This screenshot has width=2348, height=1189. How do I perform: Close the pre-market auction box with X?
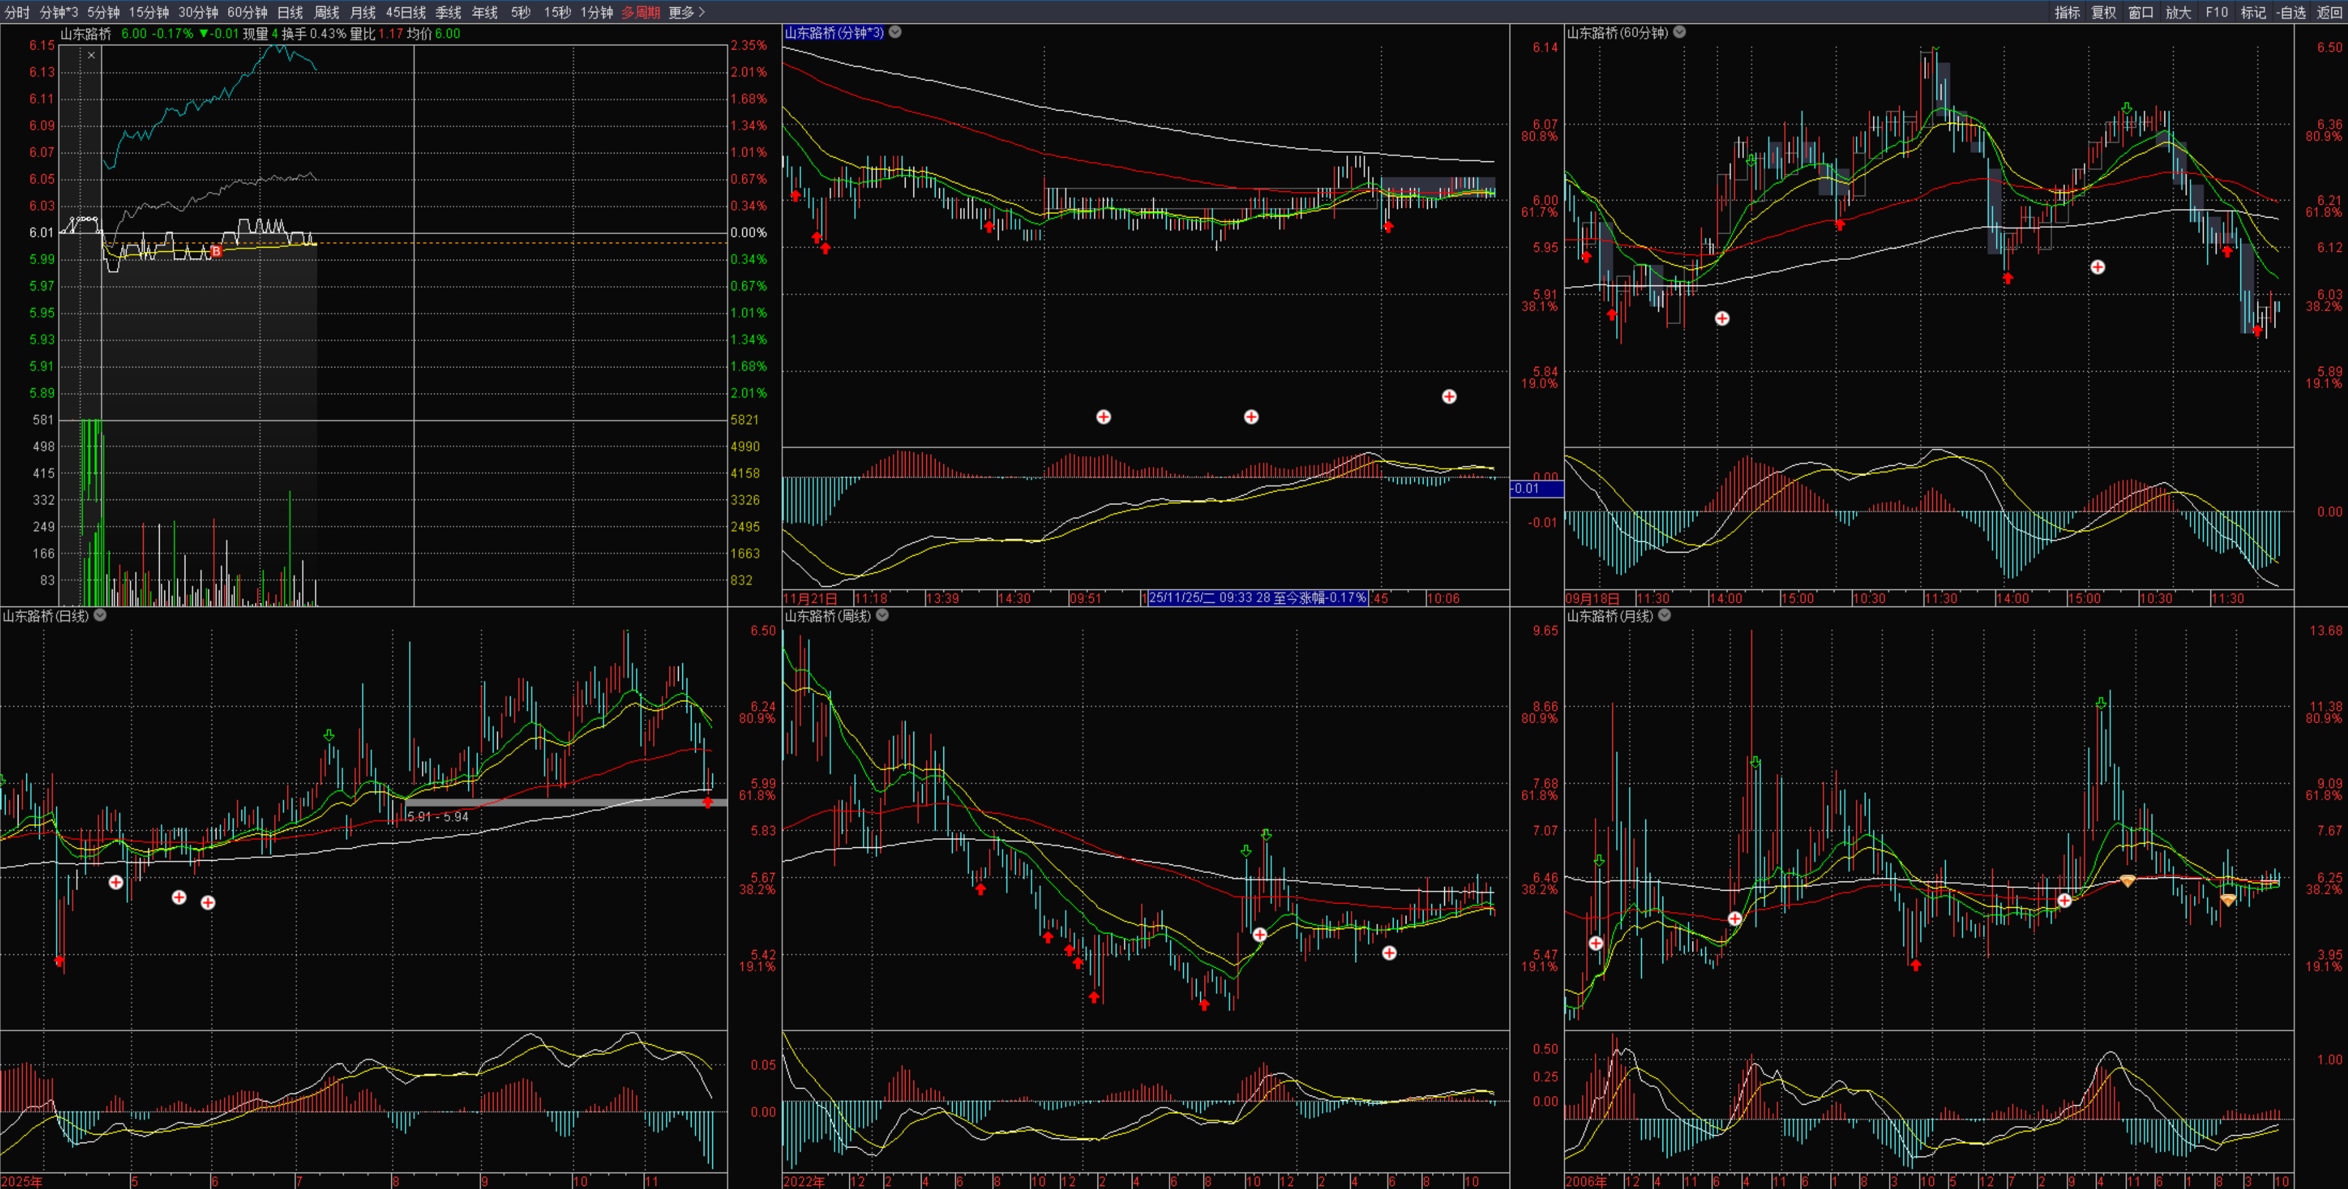pyautogui.click(x=91, y=56)
